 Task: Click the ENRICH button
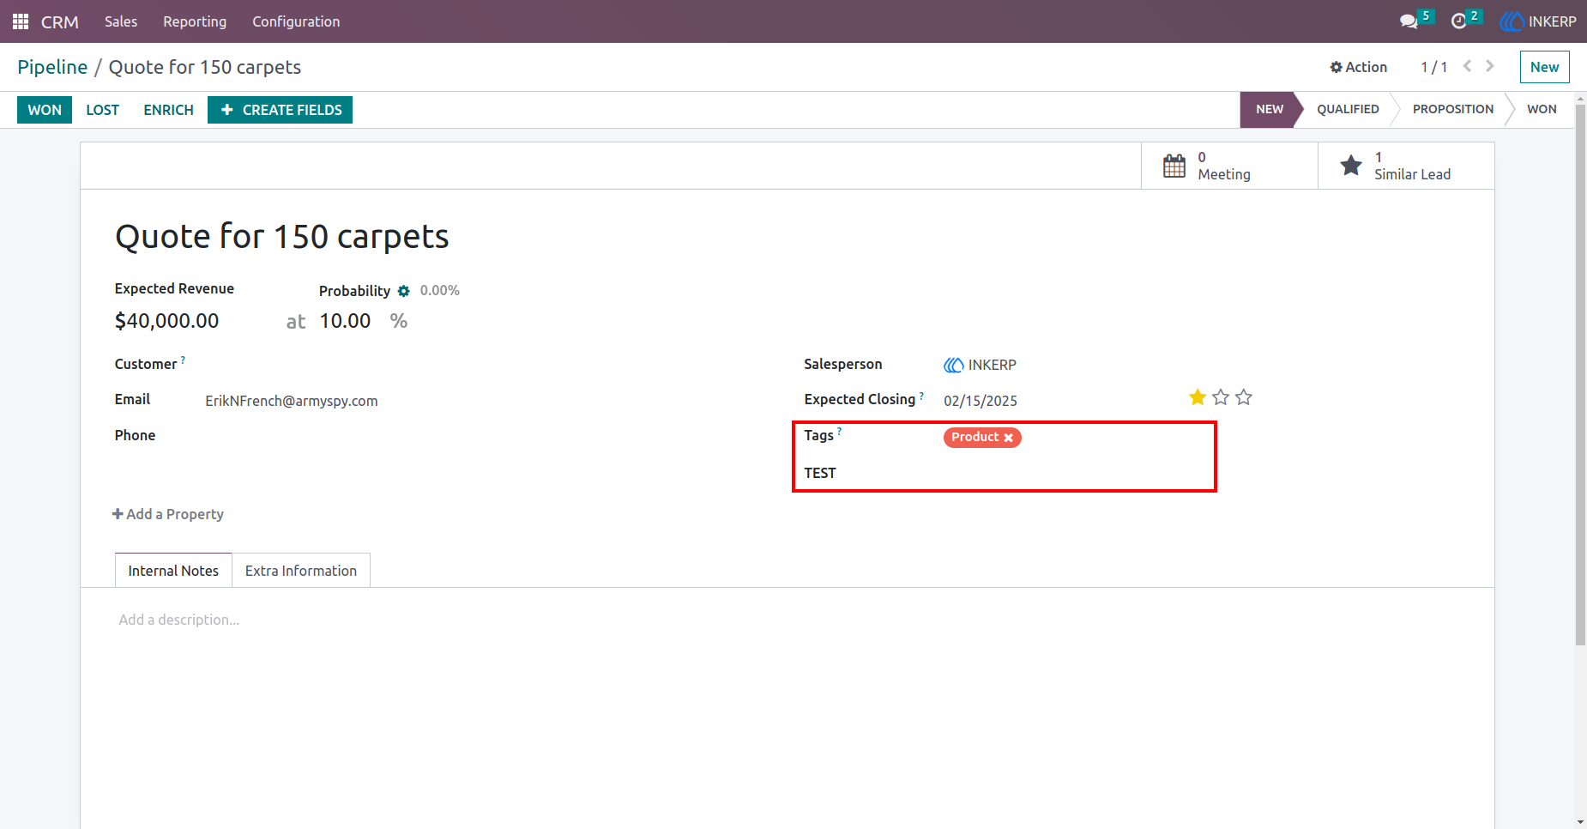pyautogui.click(x=168, y=110)
